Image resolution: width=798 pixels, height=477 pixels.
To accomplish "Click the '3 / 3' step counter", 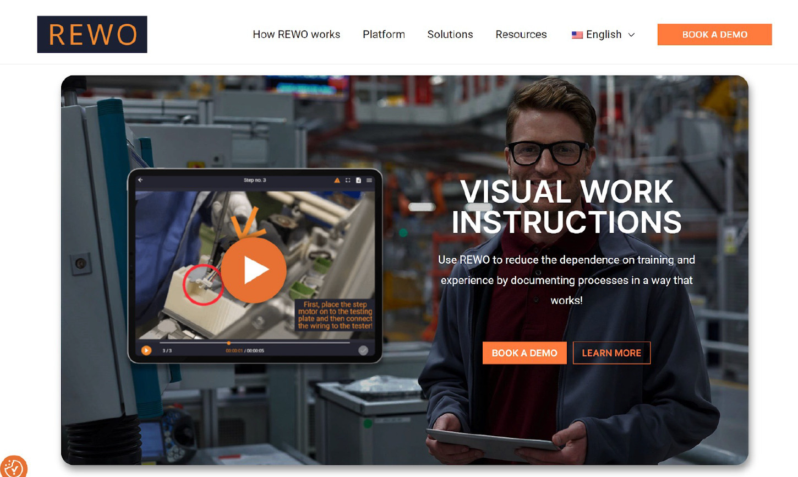I will (167, 350).
